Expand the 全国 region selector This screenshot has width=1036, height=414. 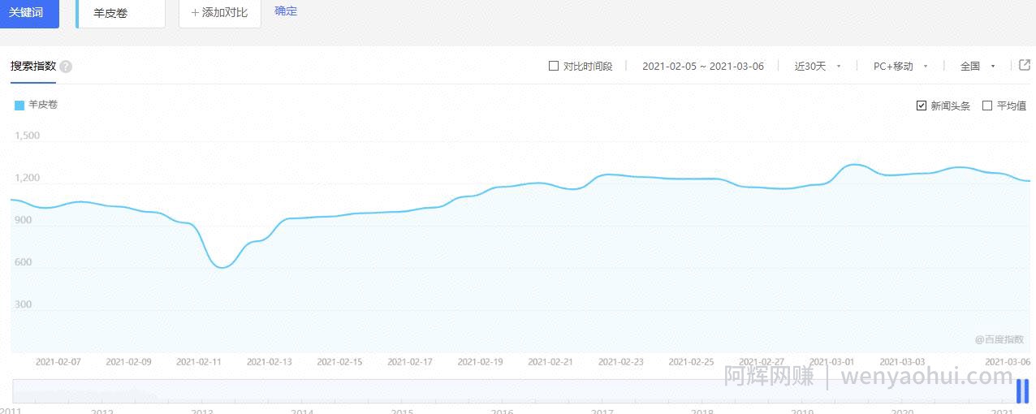(978, 67)
